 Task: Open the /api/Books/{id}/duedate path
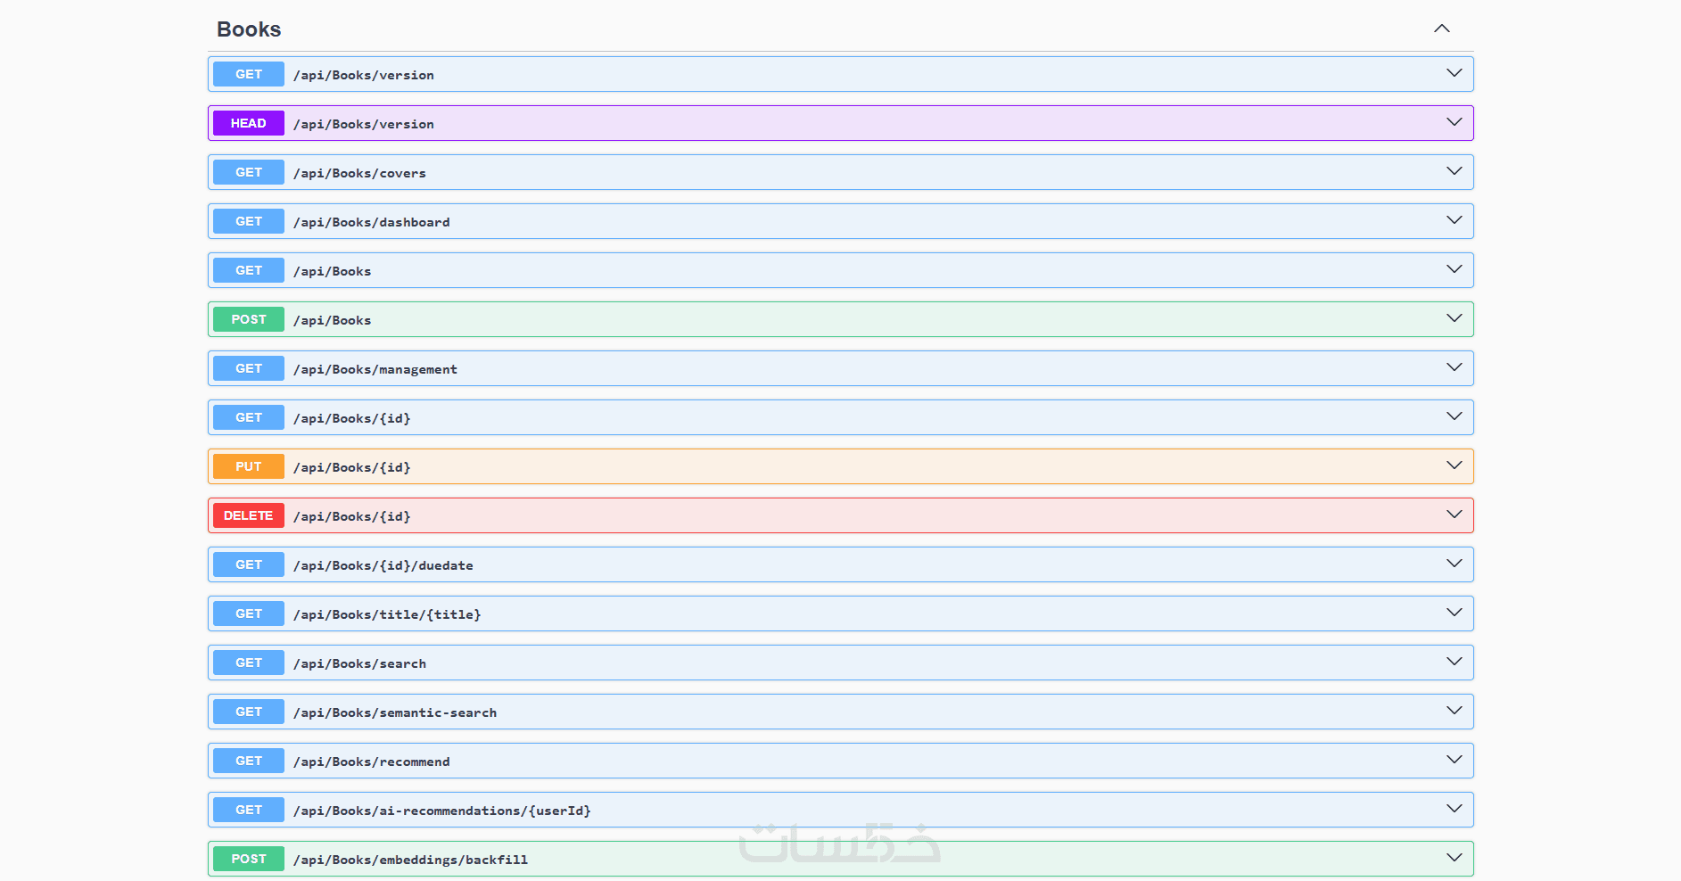click(x=383, y=565)
